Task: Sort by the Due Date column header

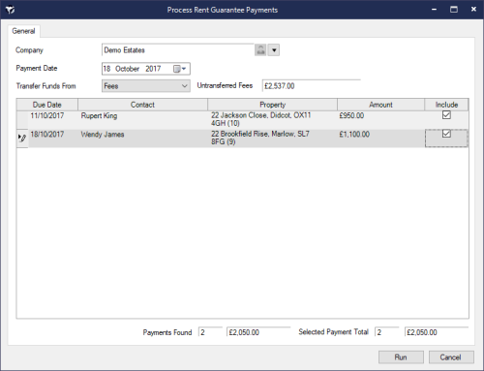Action: [x=47, y=105]
